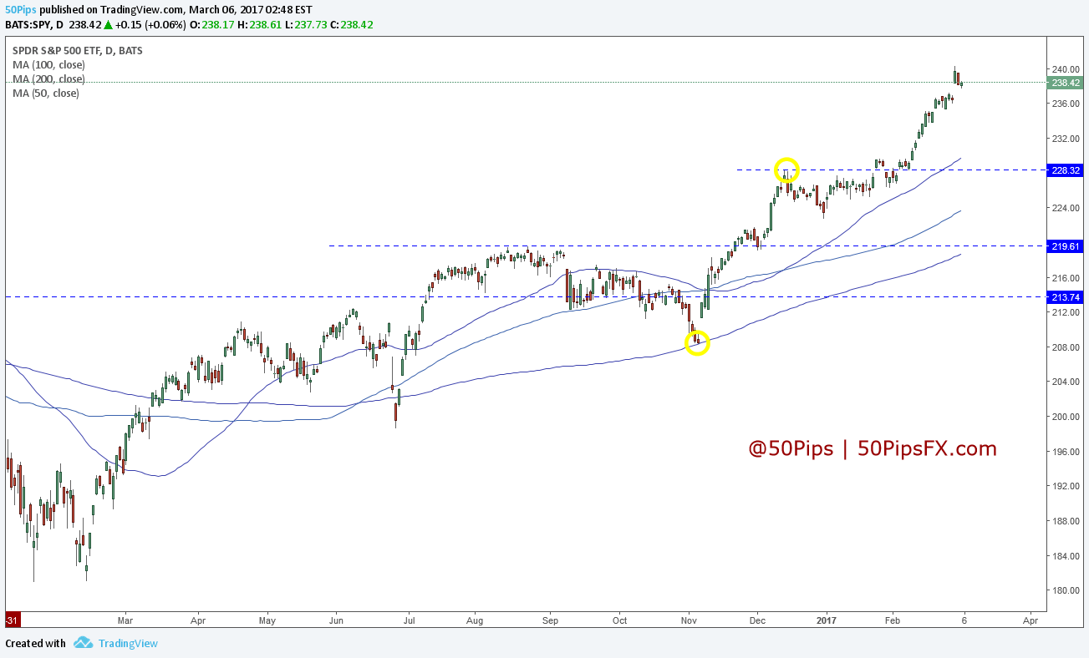Click the green up-triangle price change icon
The height and width of the screenshot is (658, 1089).
tap(110, 24)
